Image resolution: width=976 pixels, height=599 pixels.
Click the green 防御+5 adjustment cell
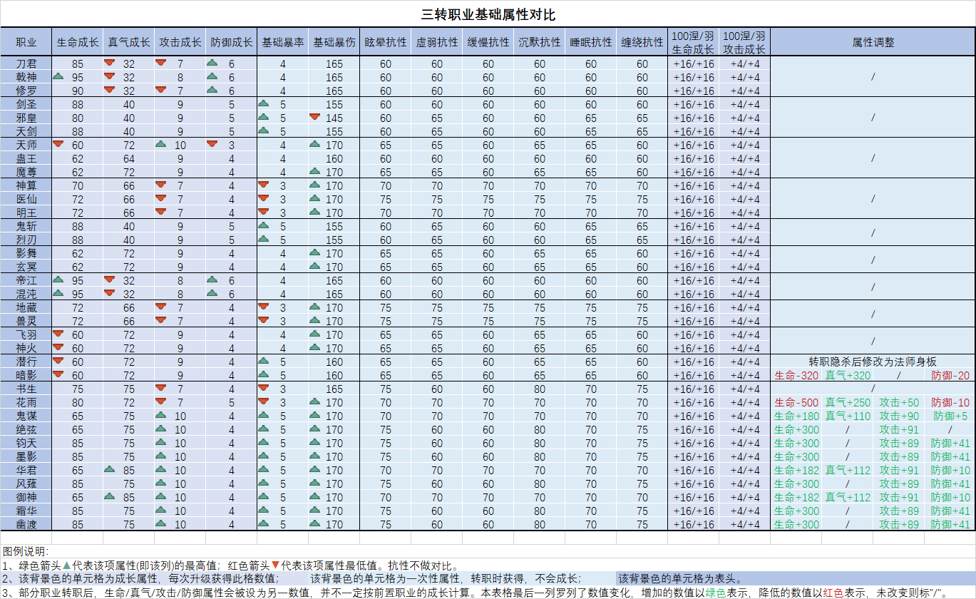tap(950, 416)
